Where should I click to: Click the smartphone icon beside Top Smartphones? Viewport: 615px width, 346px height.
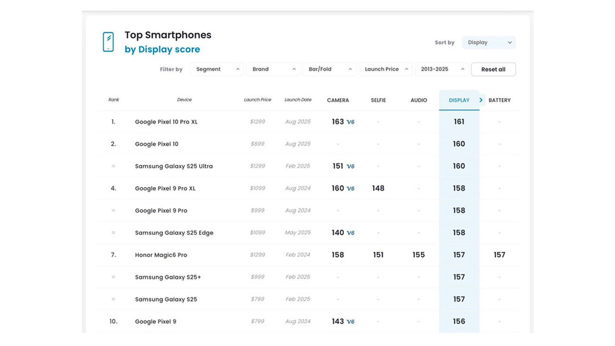click(109, 42)
